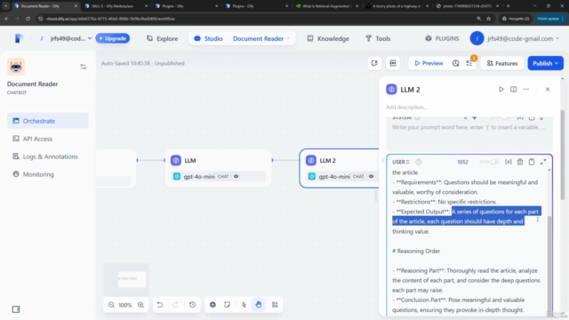This screenshot has width=569, height=320.
Task: Open the Tools section
Action: pos(378,38)
